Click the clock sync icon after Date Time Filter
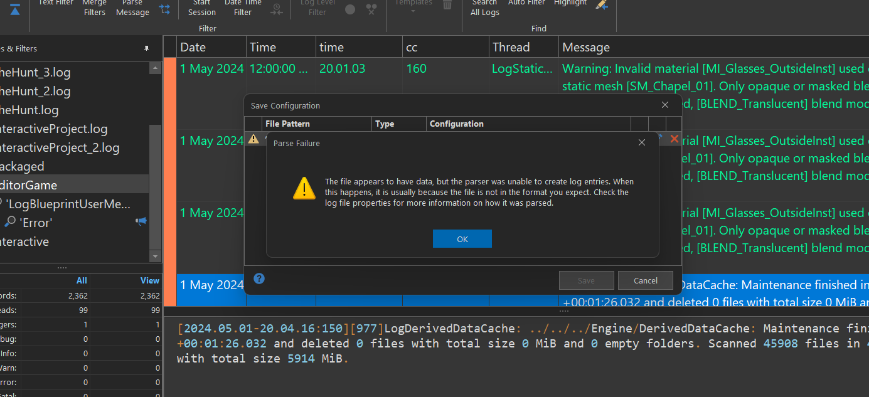 point(276,9)
